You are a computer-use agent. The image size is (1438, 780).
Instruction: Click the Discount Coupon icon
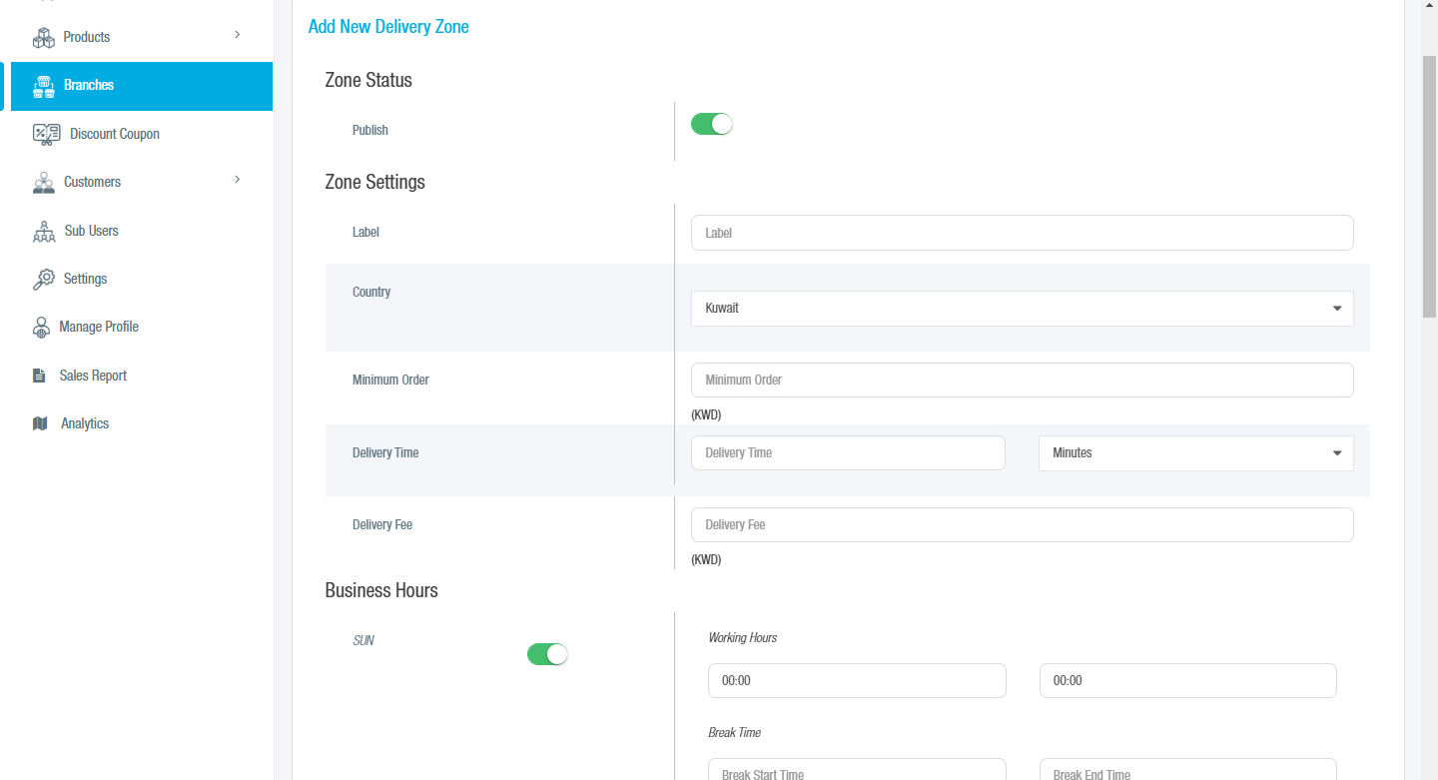(46, 134)
